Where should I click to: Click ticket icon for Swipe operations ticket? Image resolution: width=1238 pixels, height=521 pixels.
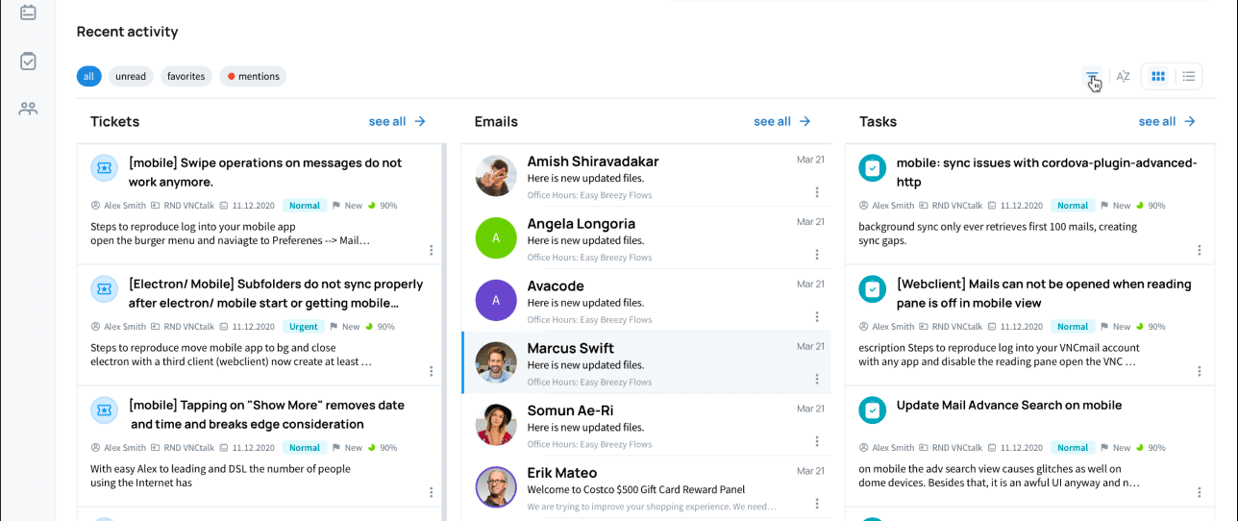click(x=104, y=168)
